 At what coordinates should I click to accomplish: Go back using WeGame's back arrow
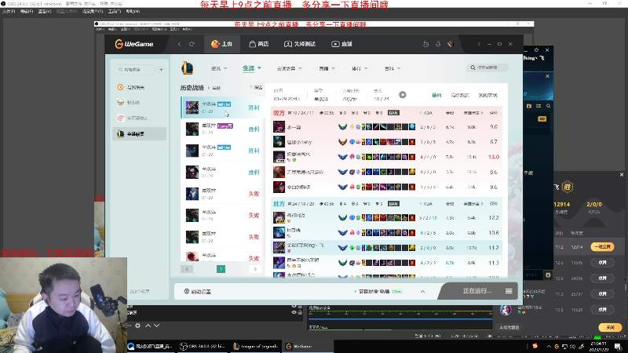click(x=180, y=44)
